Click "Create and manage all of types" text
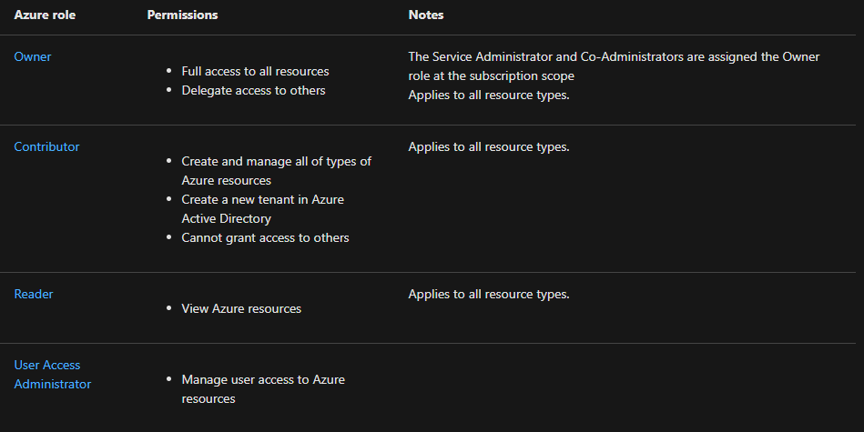The image size is (864, 432). click(x=276, y=161)
